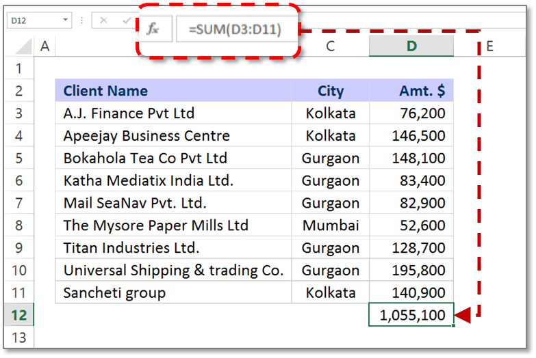Viewport: 536px width, 358px height.
Task: Select column D header
Action: [411, 46]
